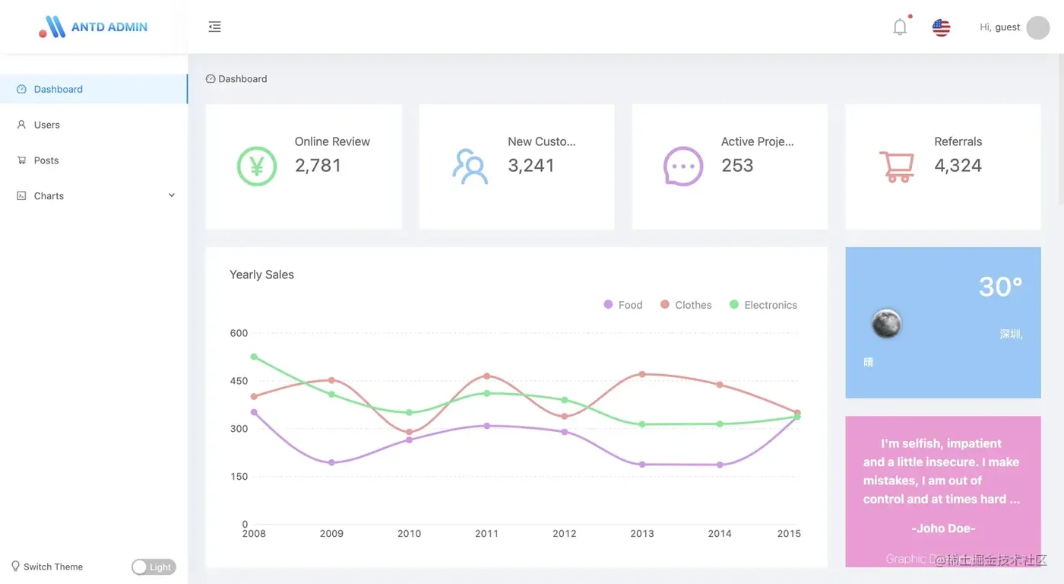Click the Active Projects value 253
Image resolution: width=1064 pixels, height=584 pixels.
737,166
